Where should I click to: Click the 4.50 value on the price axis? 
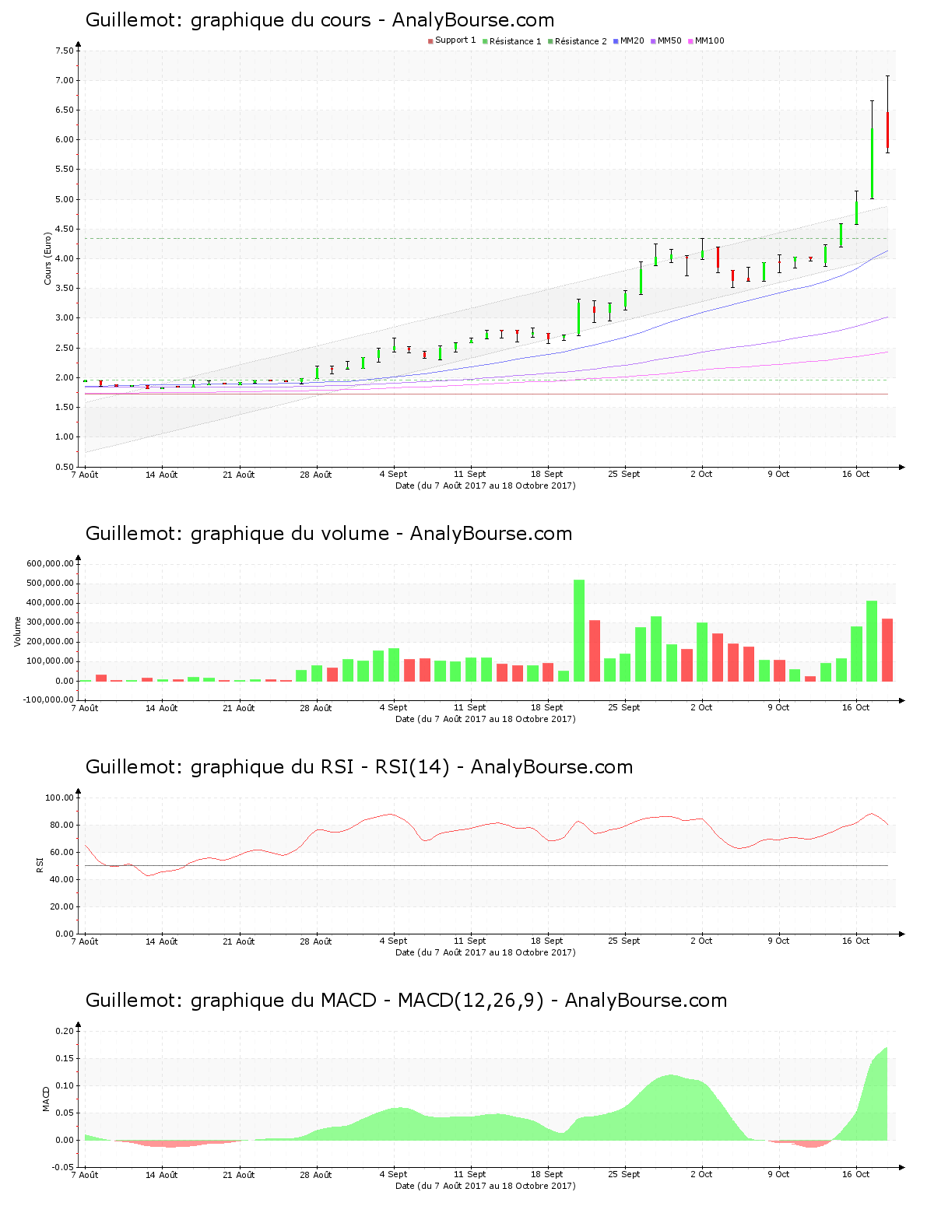coord(64,229)
